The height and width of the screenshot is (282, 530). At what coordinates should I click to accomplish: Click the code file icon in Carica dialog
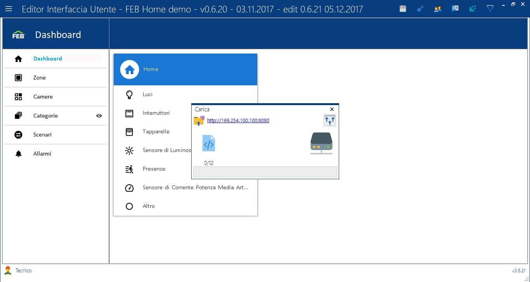[x=209, y=144]
